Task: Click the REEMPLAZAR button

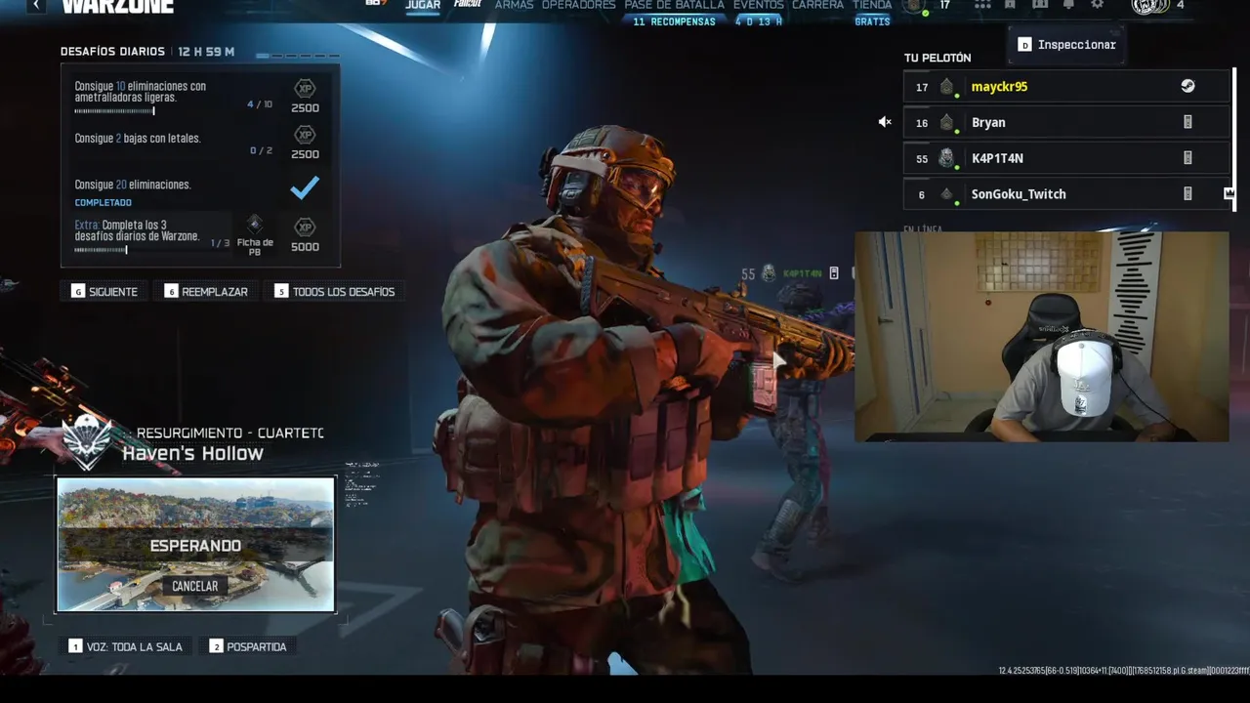Action: pos(206,291)
